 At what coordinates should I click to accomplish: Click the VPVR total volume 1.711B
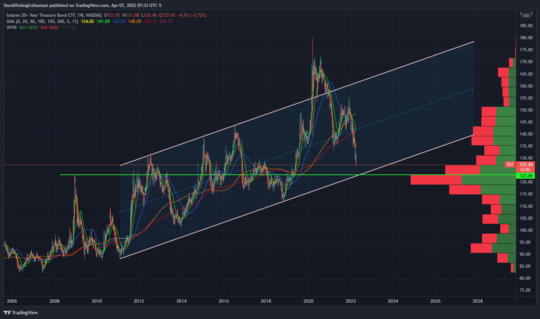(x=68, y=28)
